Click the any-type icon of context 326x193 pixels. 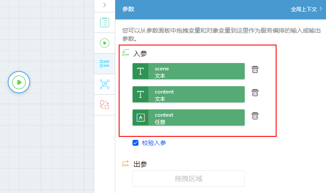(141, 118)
